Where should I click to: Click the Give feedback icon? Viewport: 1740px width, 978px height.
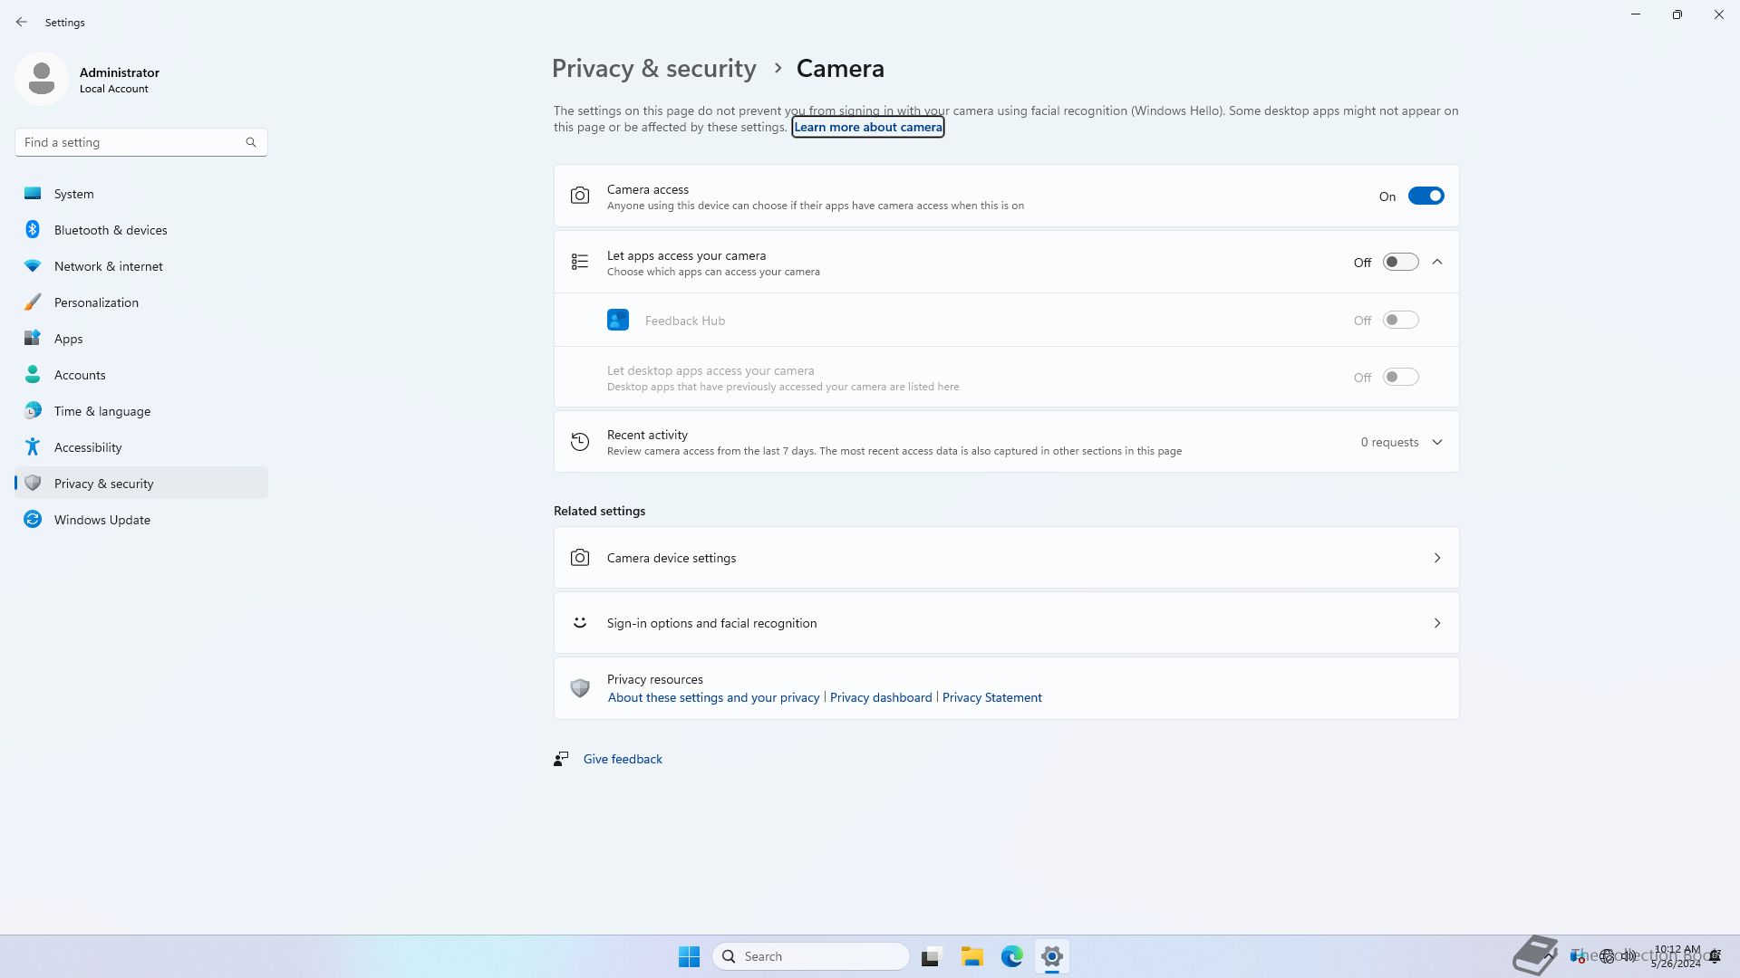(x=561, y=759)
